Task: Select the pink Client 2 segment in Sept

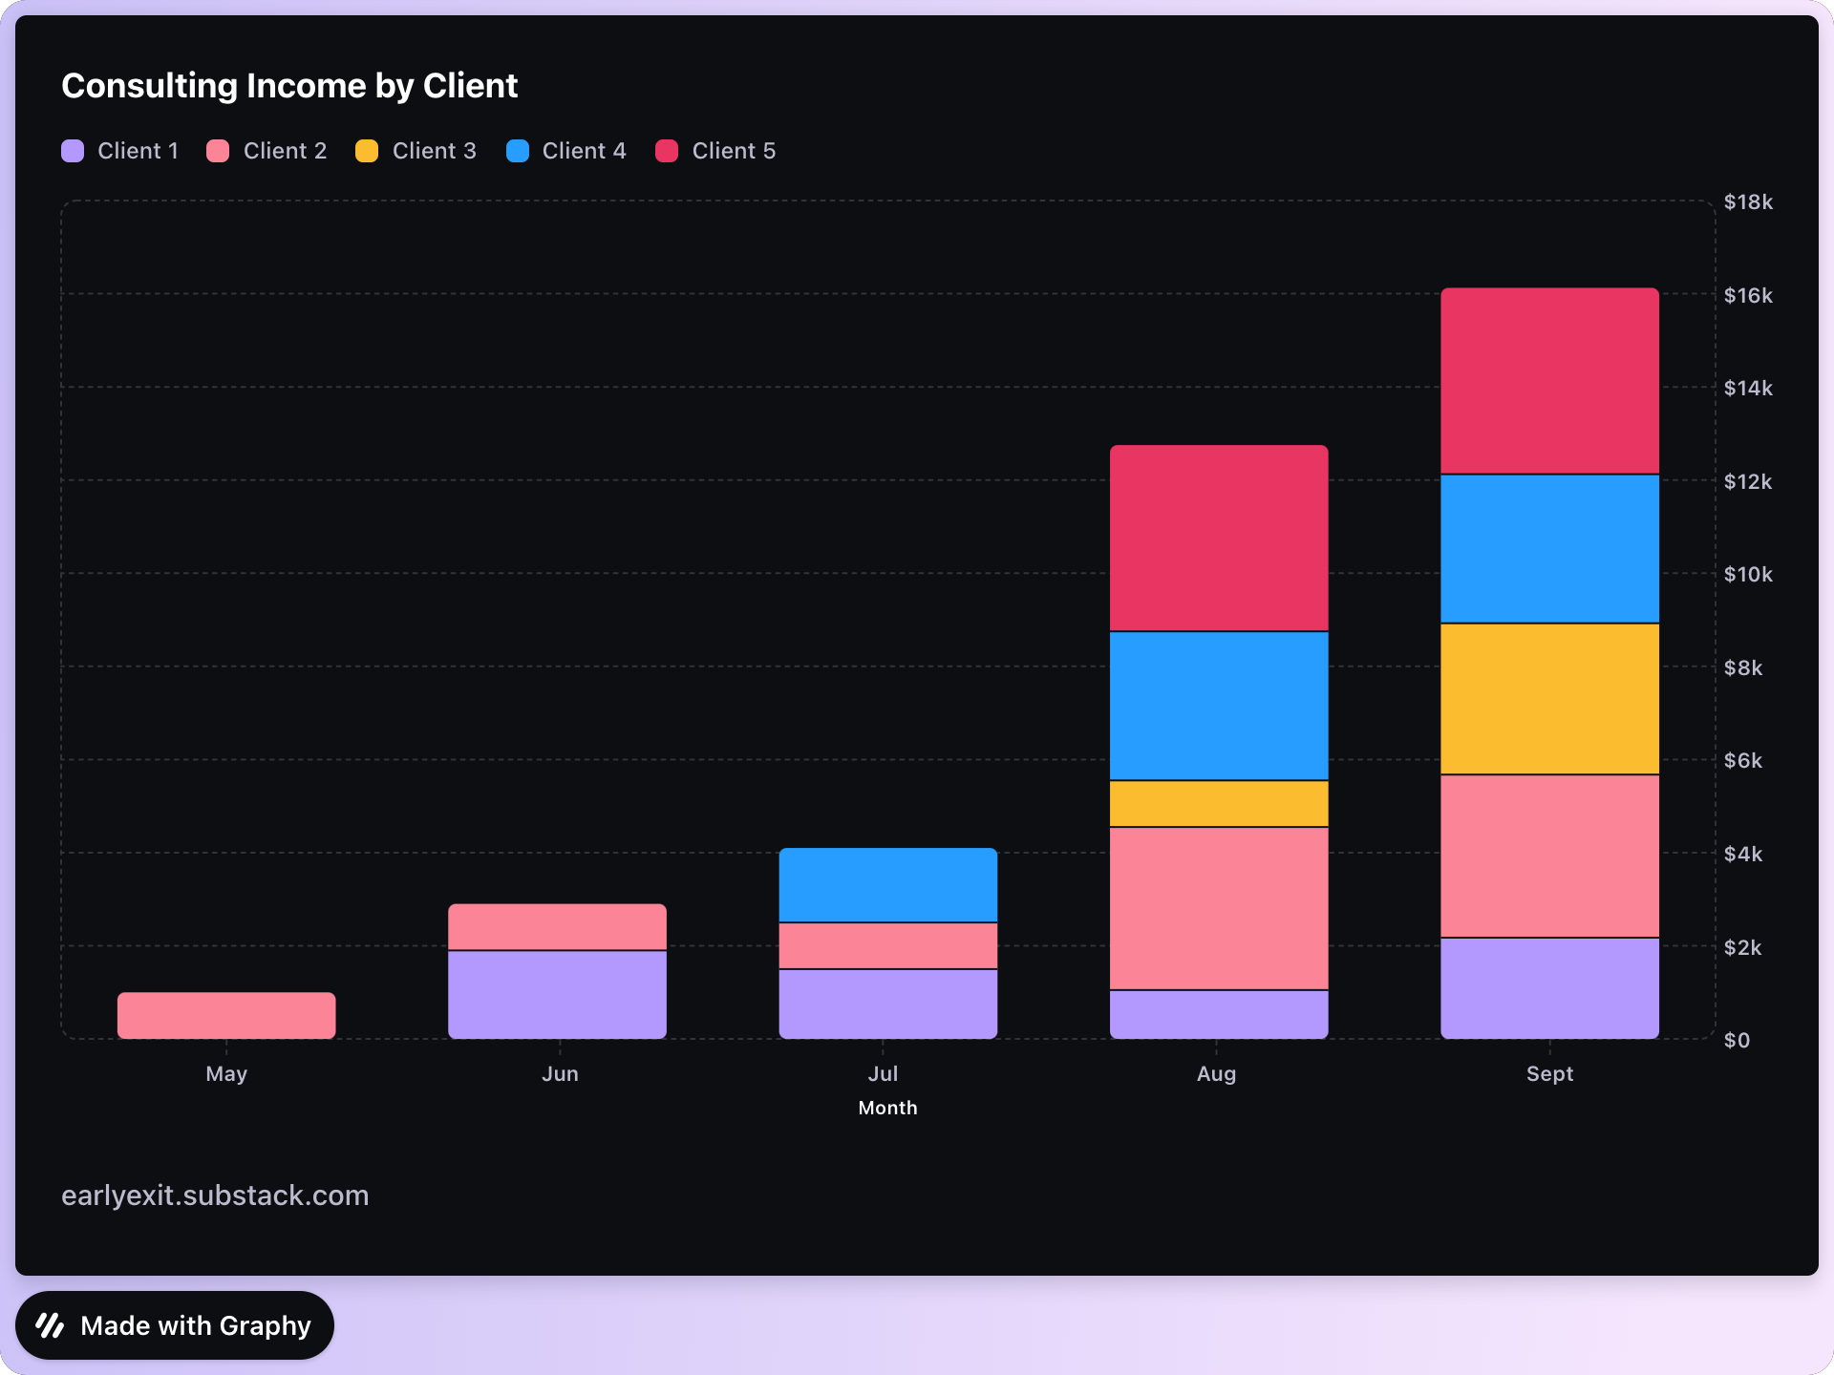Action: tap(1549, 856)
